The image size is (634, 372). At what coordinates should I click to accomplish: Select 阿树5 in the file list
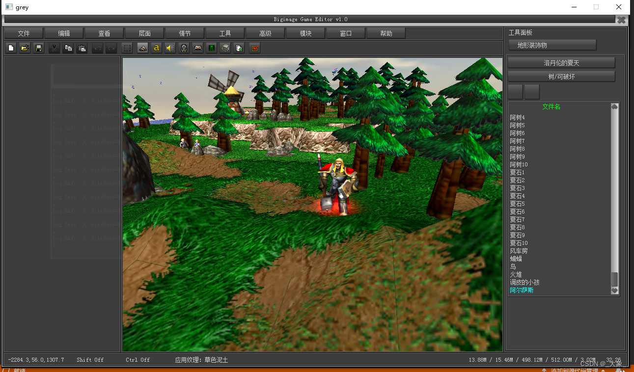[518, 125]
